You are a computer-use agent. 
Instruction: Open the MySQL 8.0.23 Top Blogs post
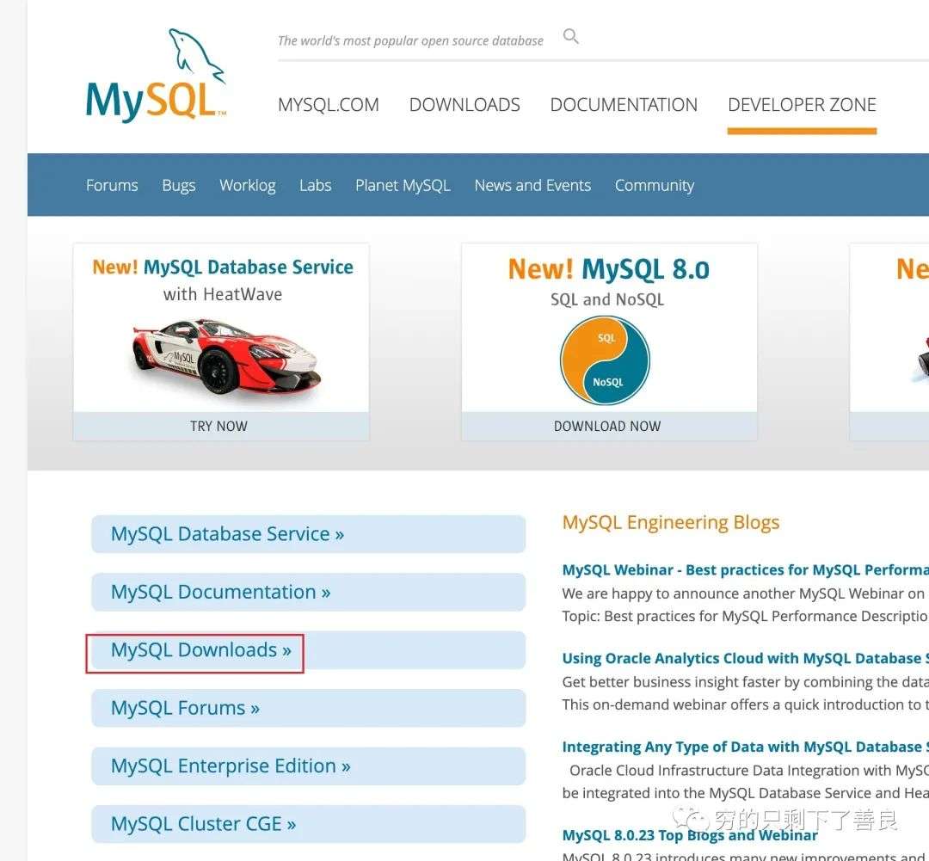point(690,835)
